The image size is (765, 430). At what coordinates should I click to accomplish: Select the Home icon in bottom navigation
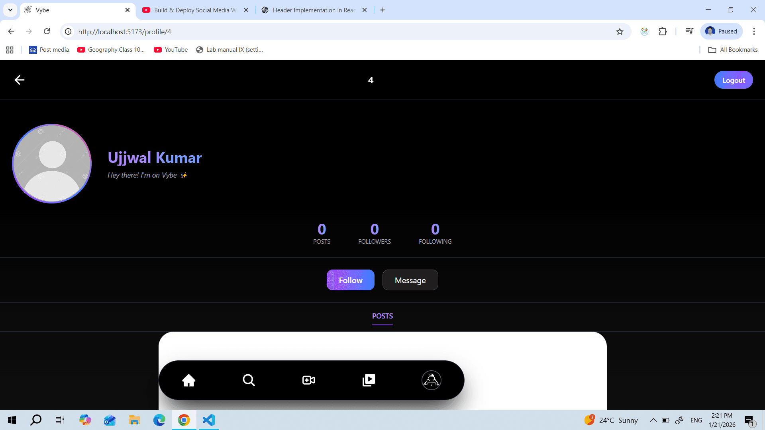(189, 380)
